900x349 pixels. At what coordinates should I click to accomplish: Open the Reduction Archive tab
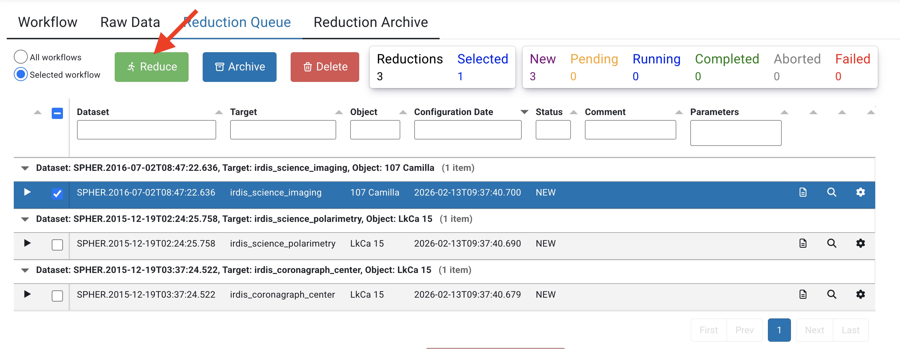[x=371, y=22]
